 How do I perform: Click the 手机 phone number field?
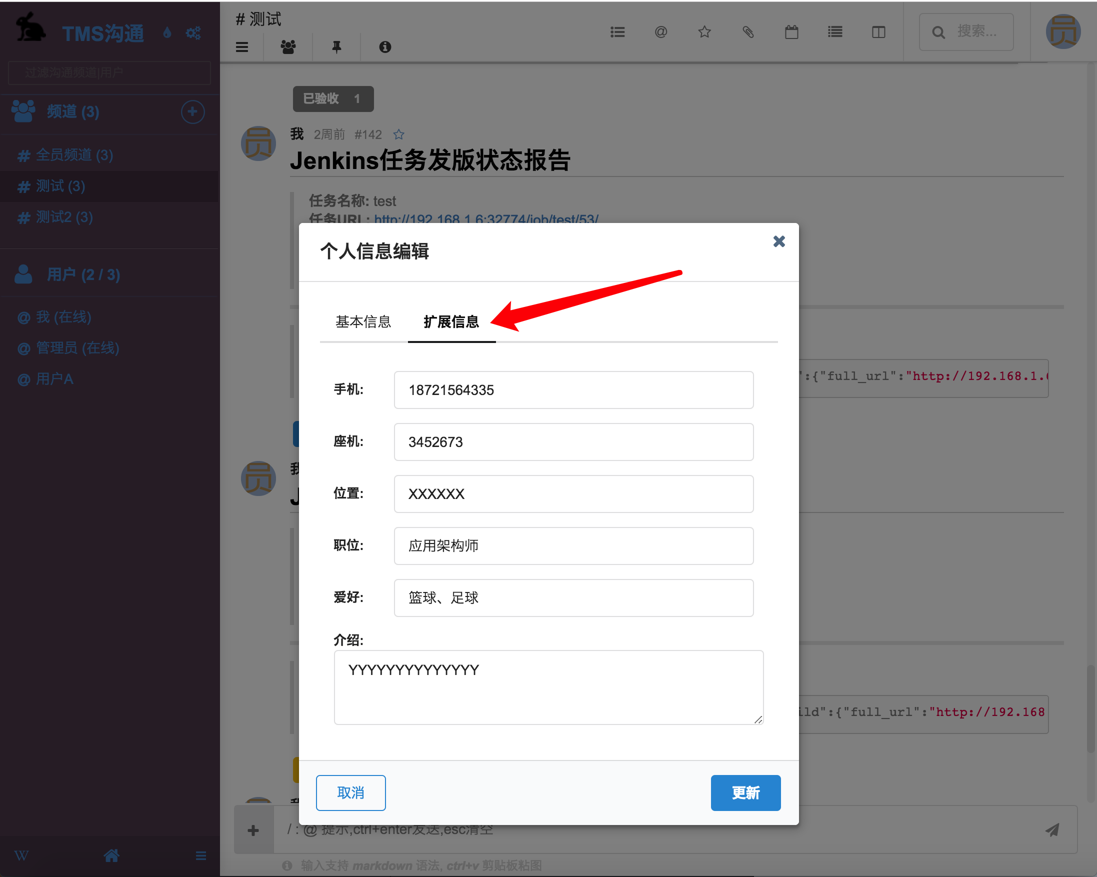573,390
